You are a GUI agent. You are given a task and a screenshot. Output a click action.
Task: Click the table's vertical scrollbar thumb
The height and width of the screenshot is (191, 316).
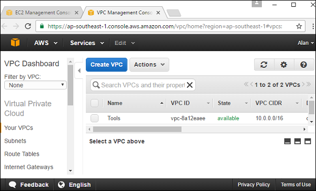(312, 107)
